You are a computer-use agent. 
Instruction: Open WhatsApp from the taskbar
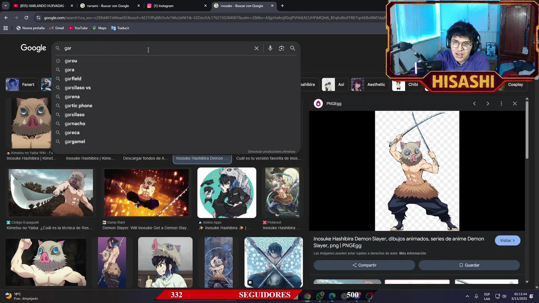[x=320, y=296]
